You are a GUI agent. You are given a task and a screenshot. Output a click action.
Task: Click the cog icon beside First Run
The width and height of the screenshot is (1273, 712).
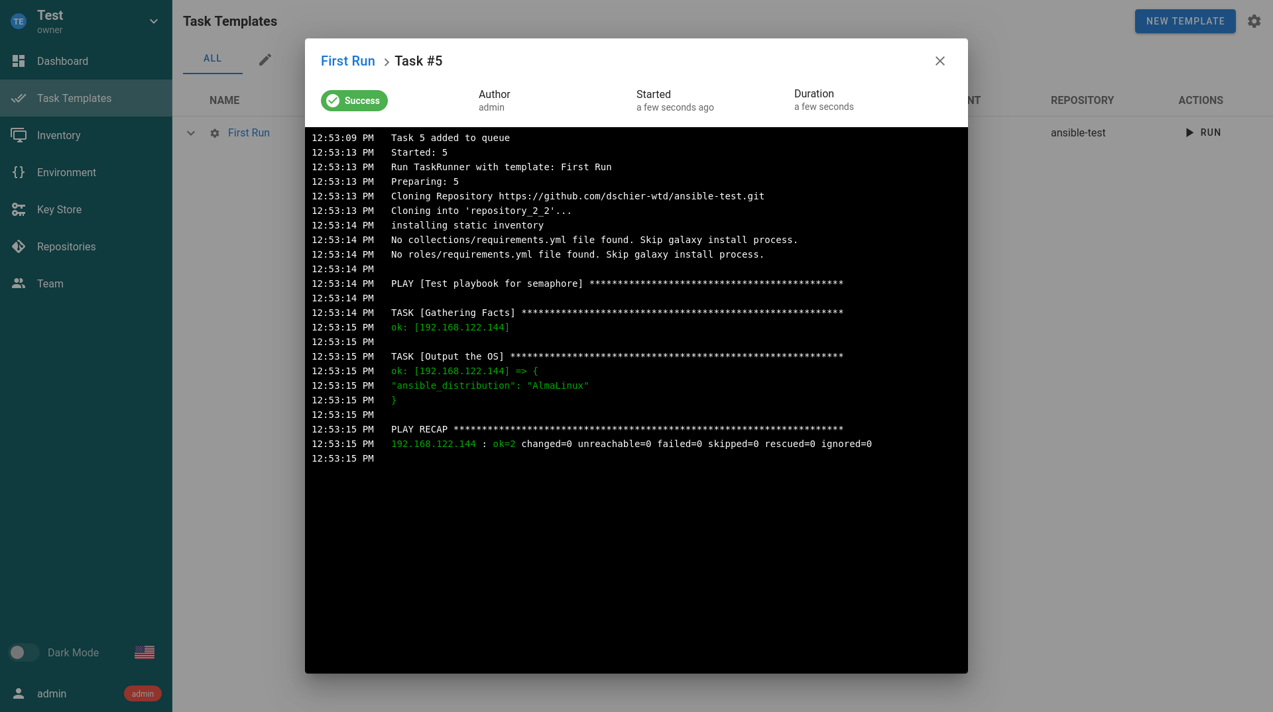pos(215,133)
